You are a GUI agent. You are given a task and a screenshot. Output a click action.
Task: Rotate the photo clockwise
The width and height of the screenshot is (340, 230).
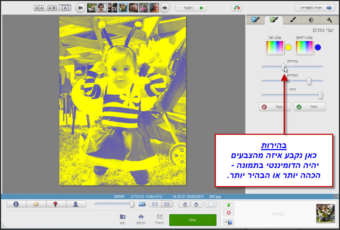[185, 204]
